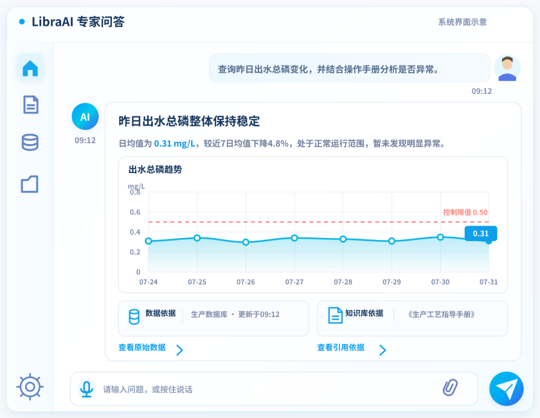
Task: Open the documents icon in the sidebar
Action: coord(31,105)
